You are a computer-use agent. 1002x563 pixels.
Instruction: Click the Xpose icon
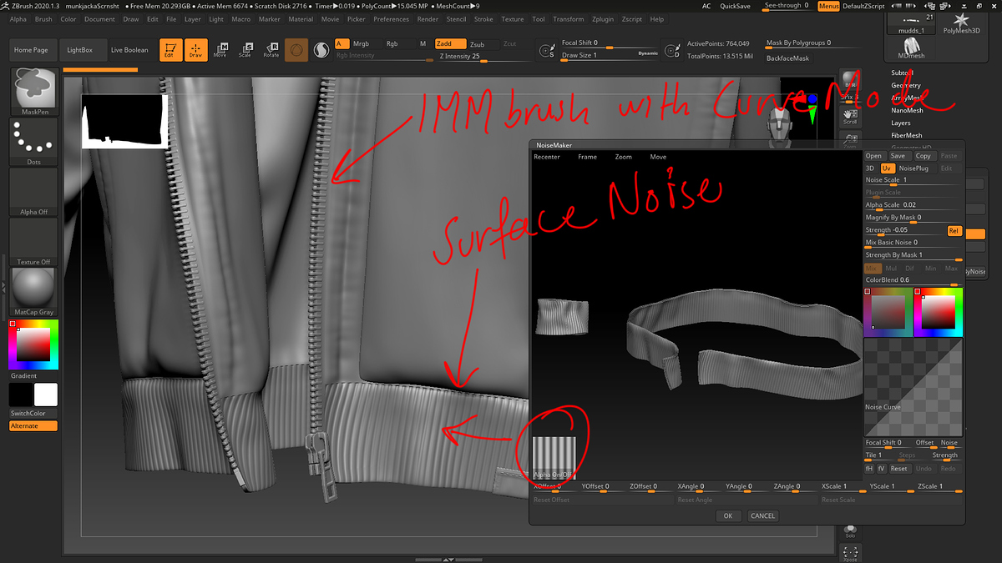tap(850, 552)
